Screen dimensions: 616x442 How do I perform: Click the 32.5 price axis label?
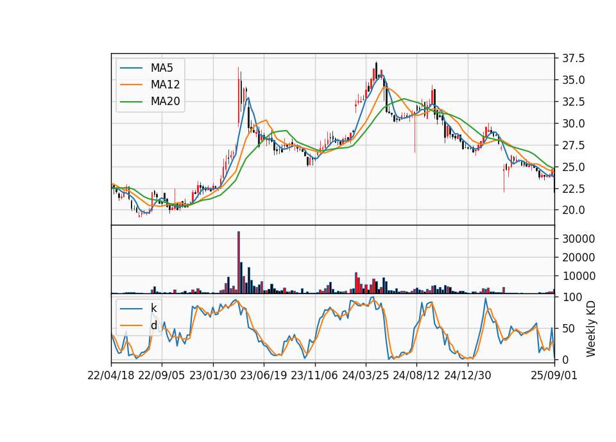tap(573, 102)
